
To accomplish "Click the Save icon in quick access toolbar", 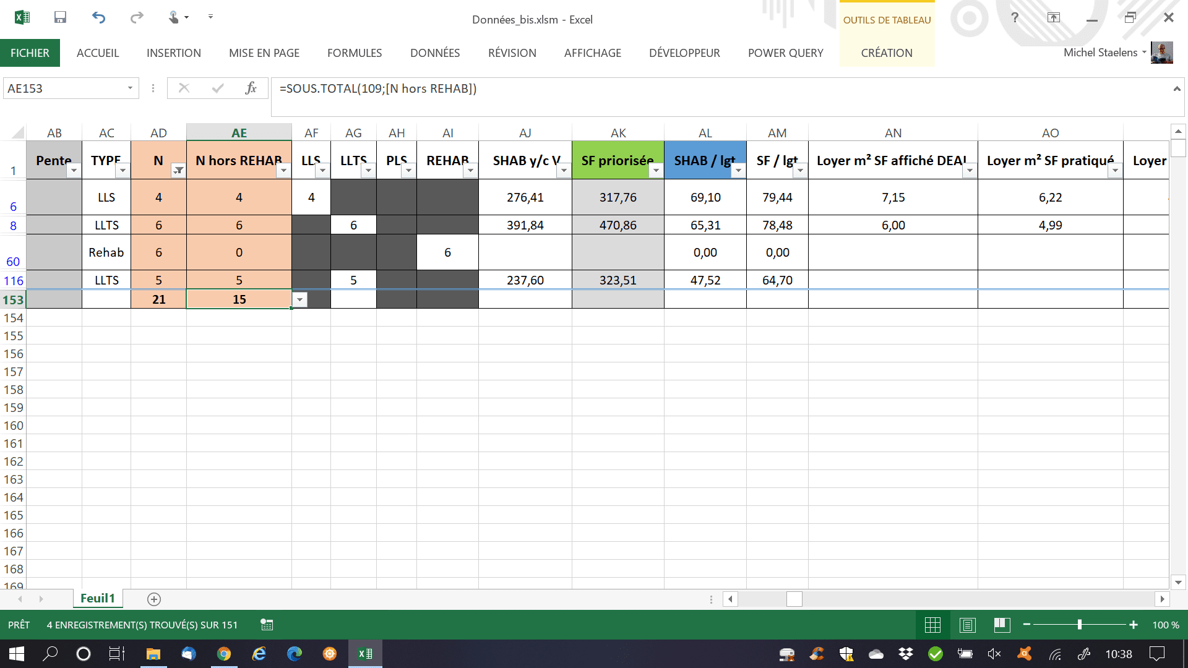I will point(60,17).
